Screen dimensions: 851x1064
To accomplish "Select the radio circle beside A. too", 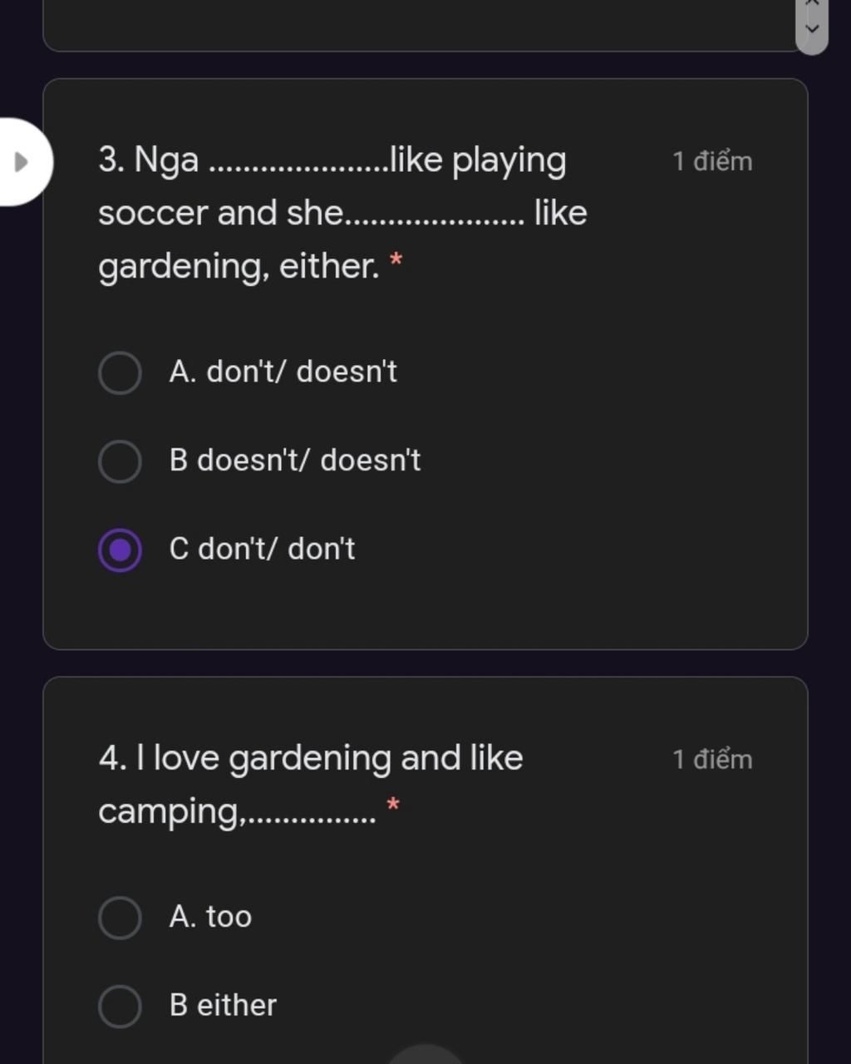I will pos(120,918).
